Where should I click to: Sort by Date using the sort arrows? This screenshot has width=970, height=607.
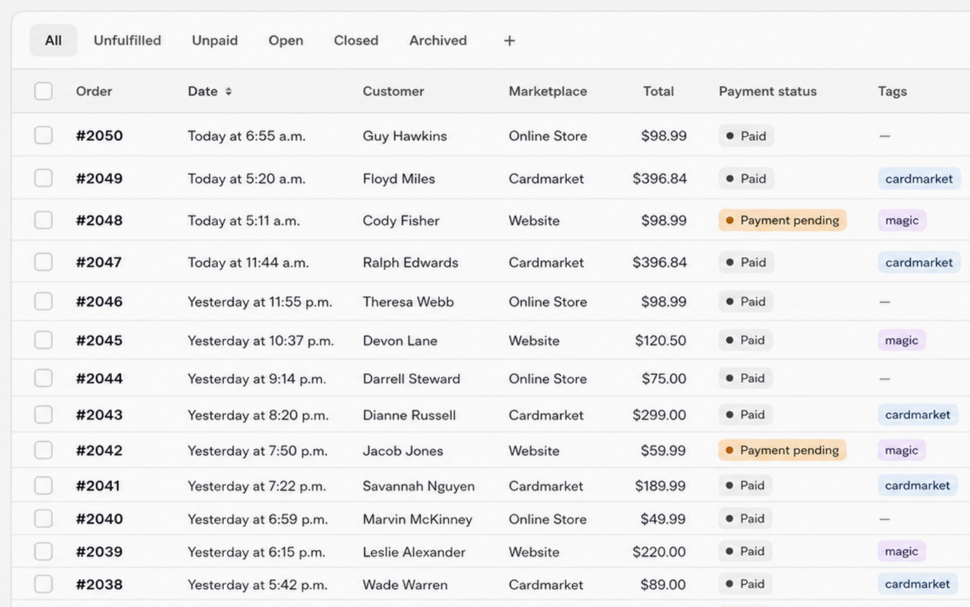point(229,91)
